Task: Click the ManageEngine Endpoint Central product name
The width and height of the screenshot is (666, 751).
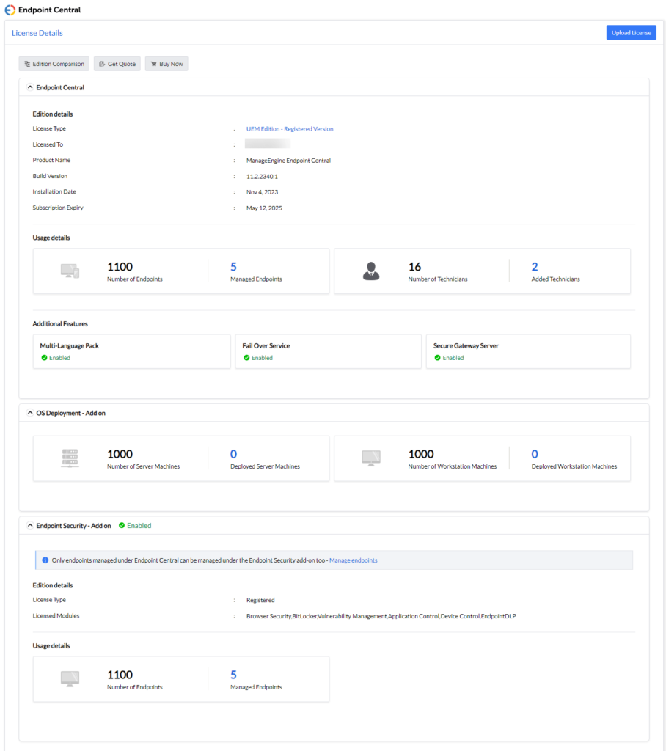Action: click(288, 161)
